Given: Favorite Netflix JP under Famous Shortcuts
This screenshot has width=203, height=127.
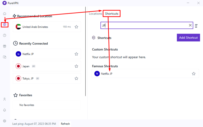Looking at the screenshot, I should 194,74.
